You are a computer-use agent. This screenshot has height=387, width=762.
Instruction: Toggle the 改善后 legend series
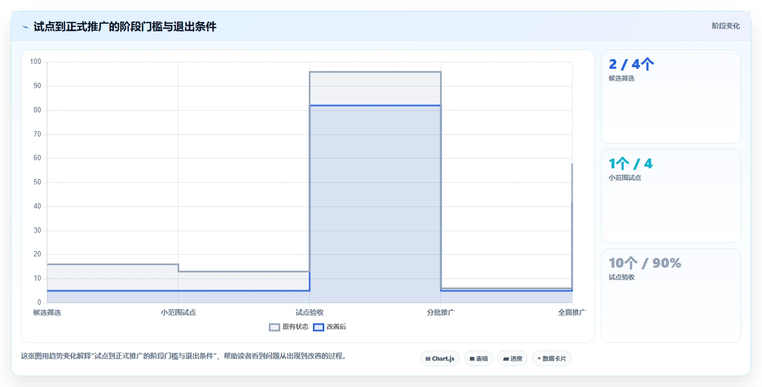[330, 327]
